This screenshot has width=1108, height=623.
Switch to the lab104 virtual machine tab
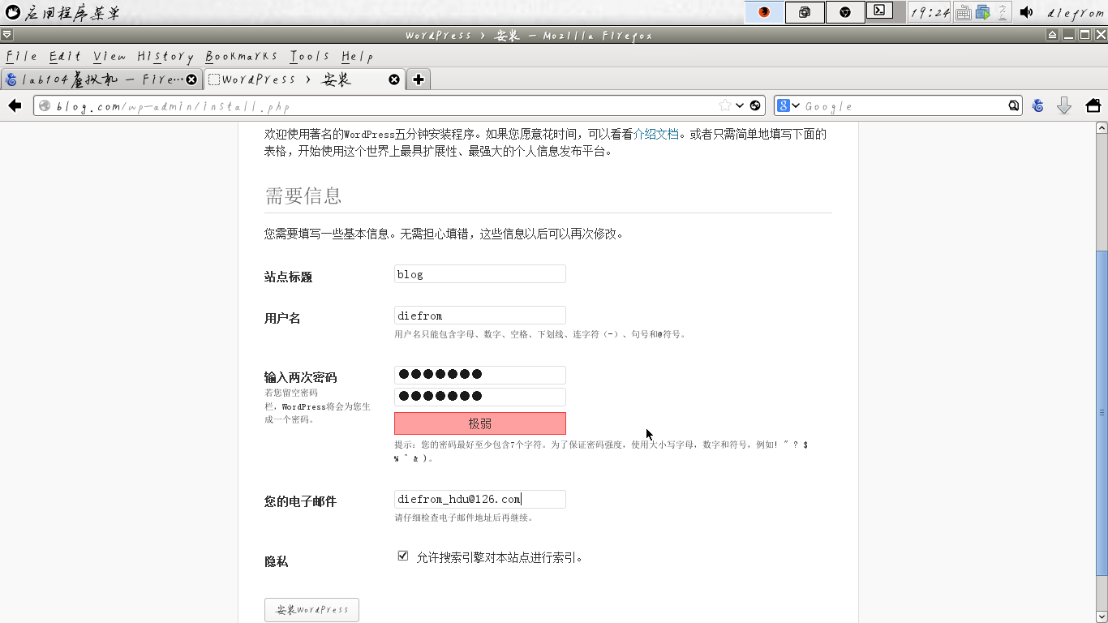101,79
